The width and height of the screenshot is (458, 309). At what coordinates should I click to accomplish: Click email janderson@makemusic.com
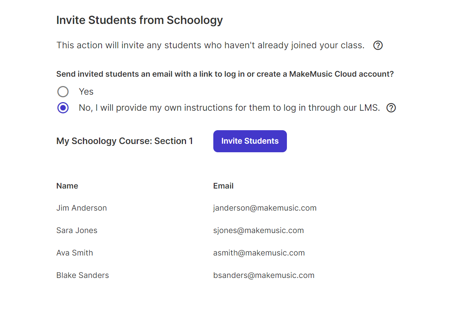pos(265,208)
